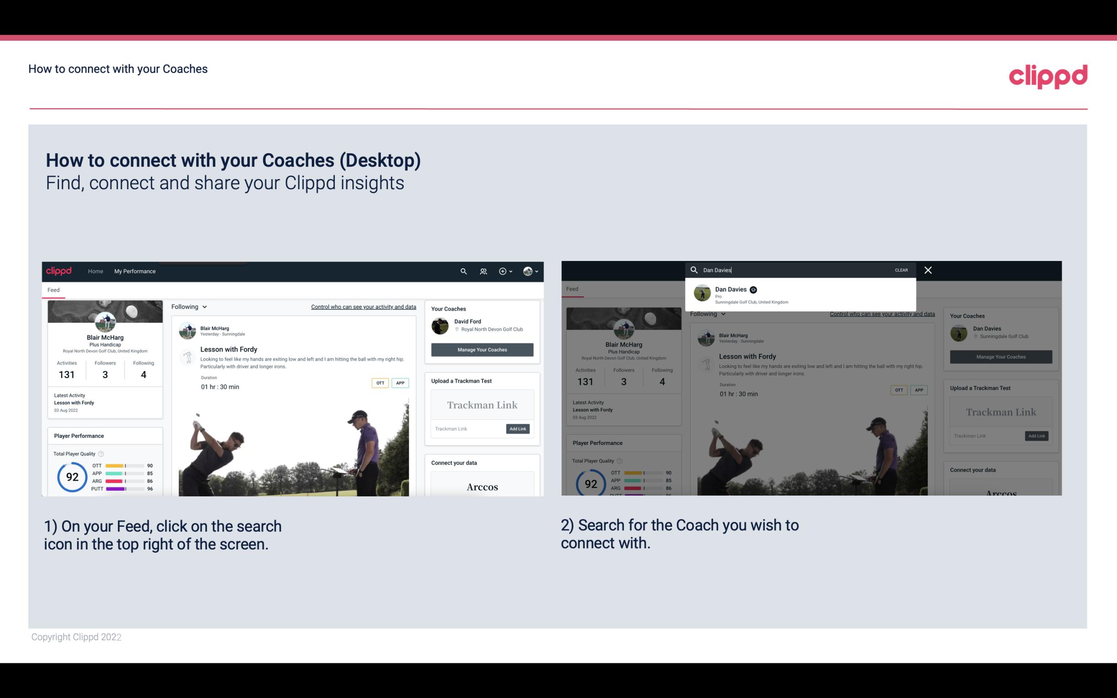Click the Manage Your Coaches button
1117x698 pixels.
coord(481,349)
